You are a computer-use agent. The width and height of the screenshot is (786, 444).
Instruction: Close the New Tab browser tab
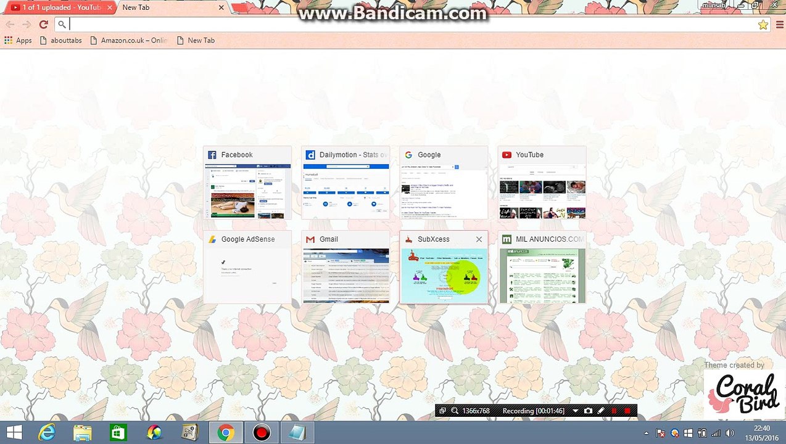click(x=221, y=7)
